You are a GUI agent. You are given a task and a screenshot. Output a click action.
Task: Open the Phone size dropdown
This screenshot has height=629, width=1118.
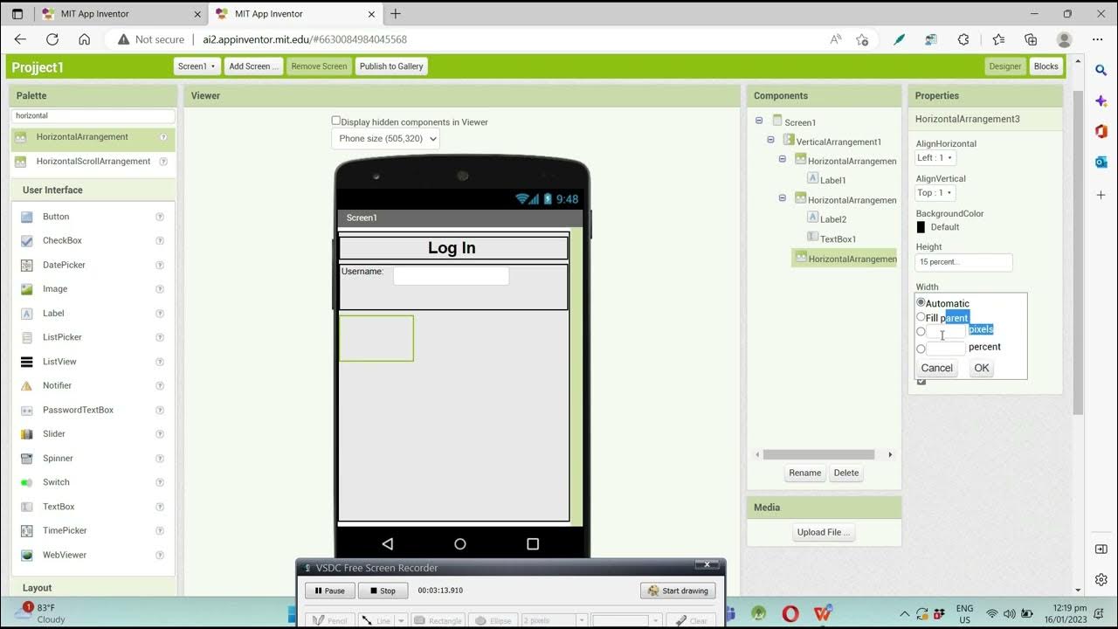385,138
